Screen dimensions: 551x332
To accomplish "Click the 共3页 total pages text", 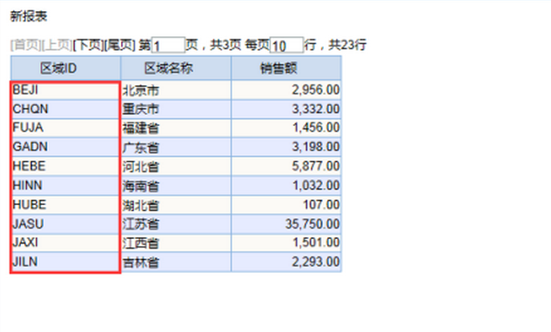I will [225, 45].
